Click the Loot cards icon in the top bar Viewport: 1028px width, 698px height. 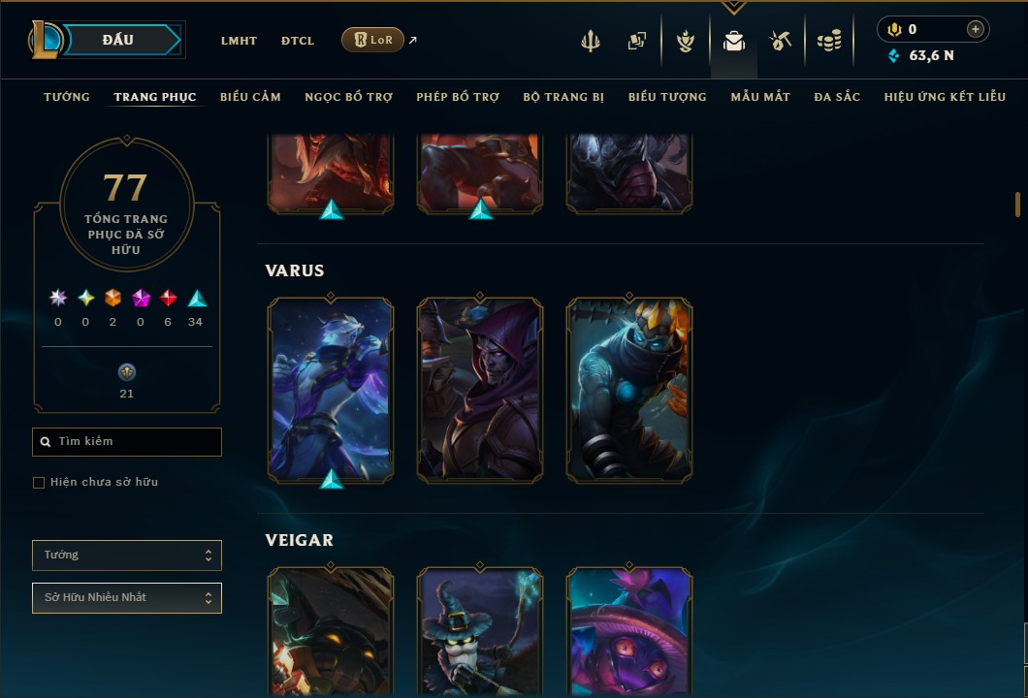(636, 41)
